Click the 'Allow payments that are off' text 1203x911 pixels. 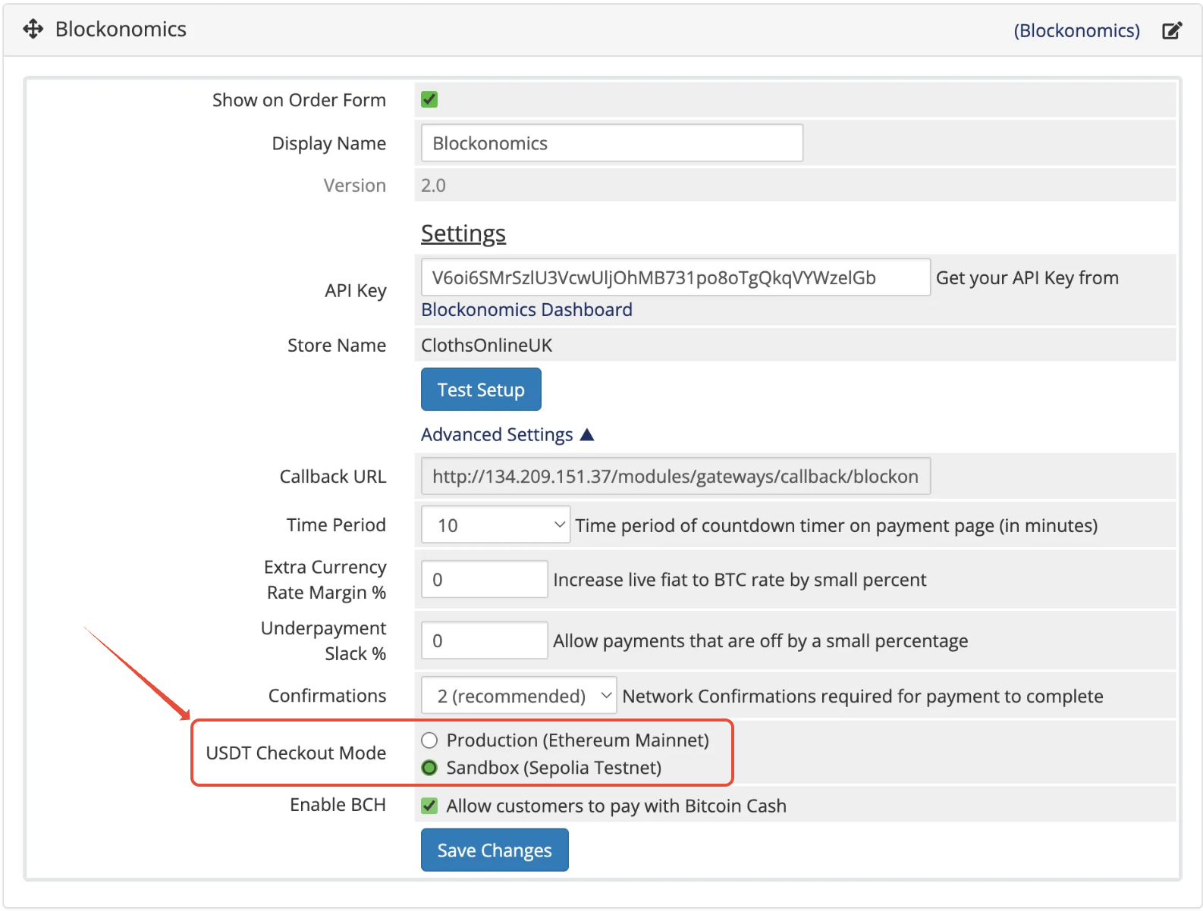pyautogui.click(x=760, y=641)
